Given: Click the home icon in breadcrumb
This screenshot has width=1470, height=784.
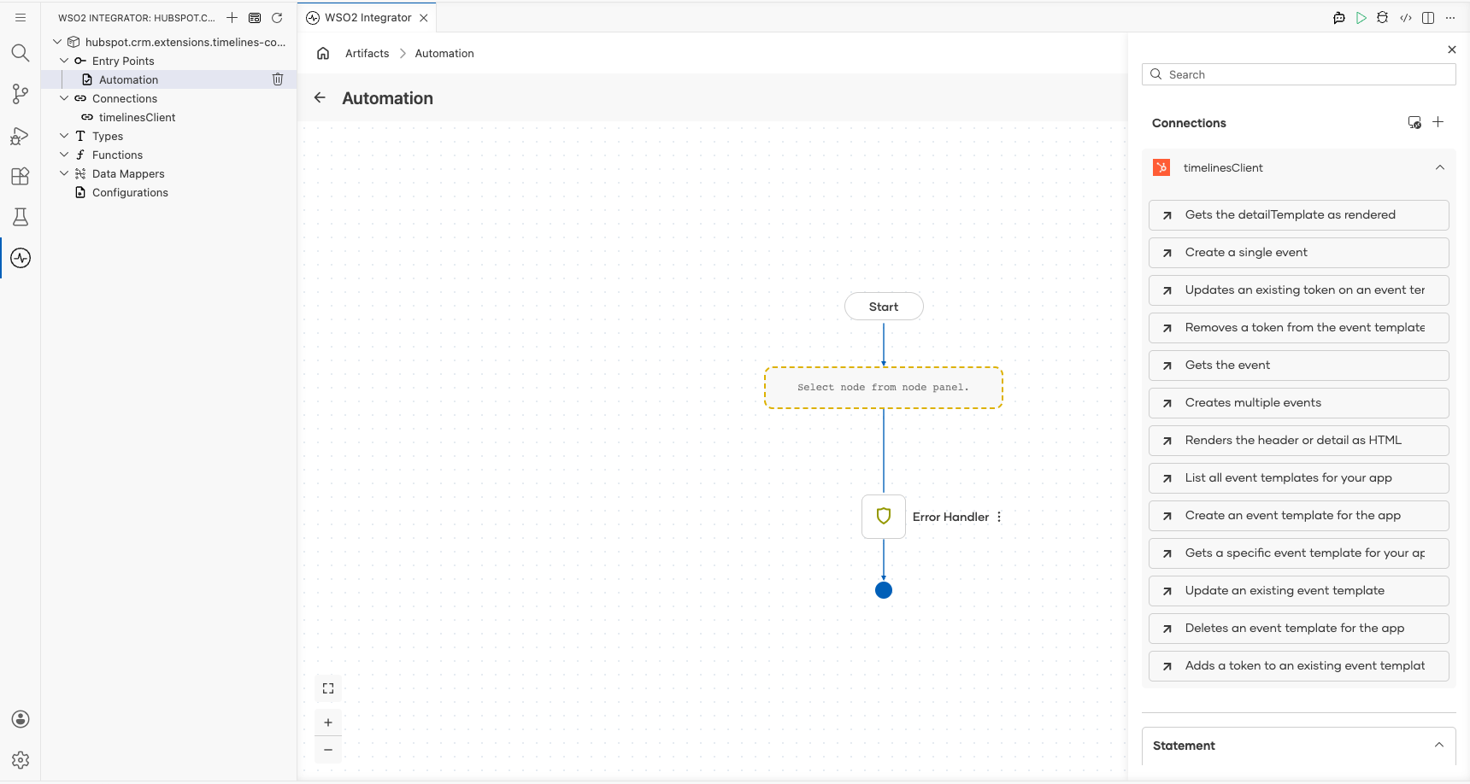Looking at the screenshot, I should coord(323,53).
